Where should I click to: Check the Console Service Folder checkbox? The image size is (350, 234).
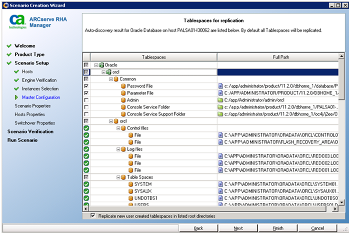(x=86, y=107)
